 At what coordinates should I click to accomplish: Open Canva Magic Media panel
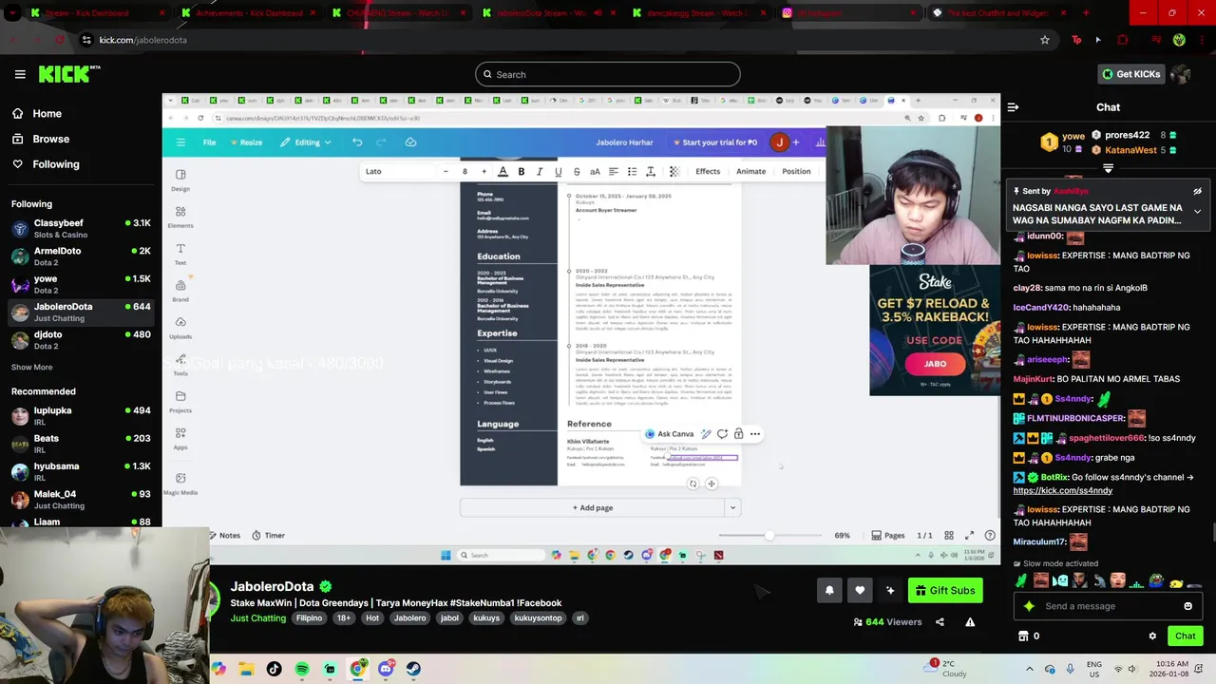[180, 483]
